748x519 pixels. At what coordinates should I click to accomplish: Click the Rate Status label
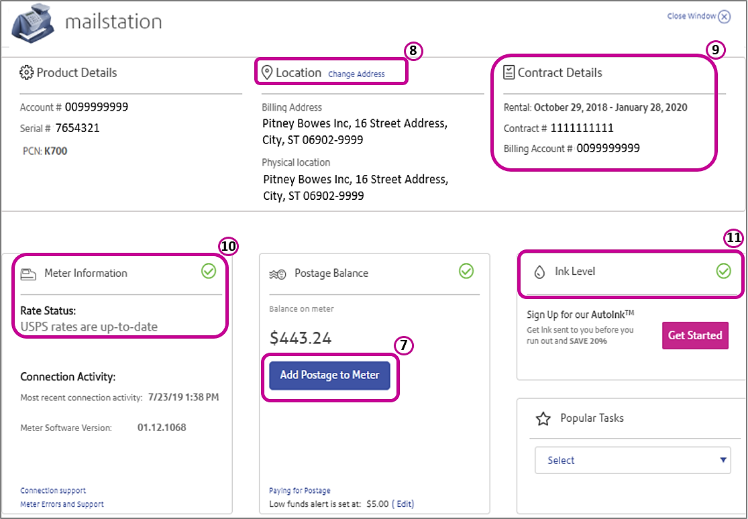coord(48,311)
